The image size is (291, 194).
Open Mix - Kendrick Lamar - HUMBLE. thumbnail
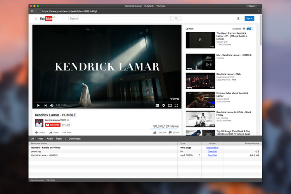201,62
